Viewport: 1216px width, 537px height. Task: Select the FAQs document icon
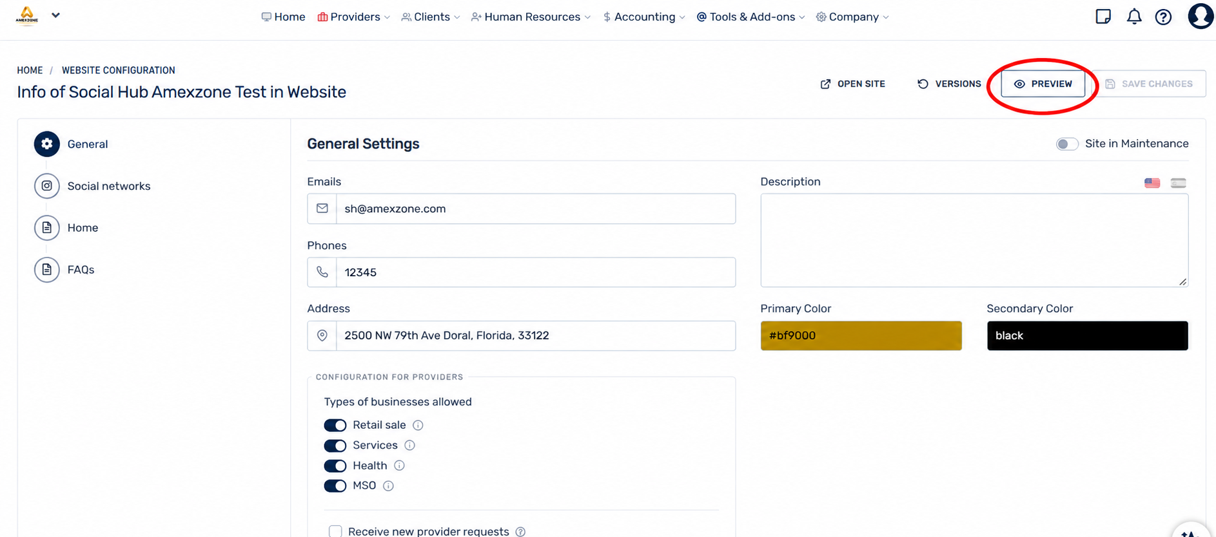pyautogui.click(x=47, y=270)
